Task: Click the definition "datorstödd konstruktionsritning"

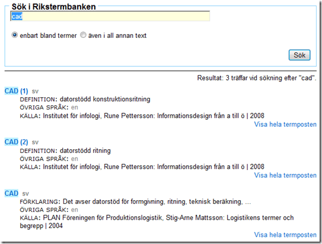Action: (x=105, y=99)
